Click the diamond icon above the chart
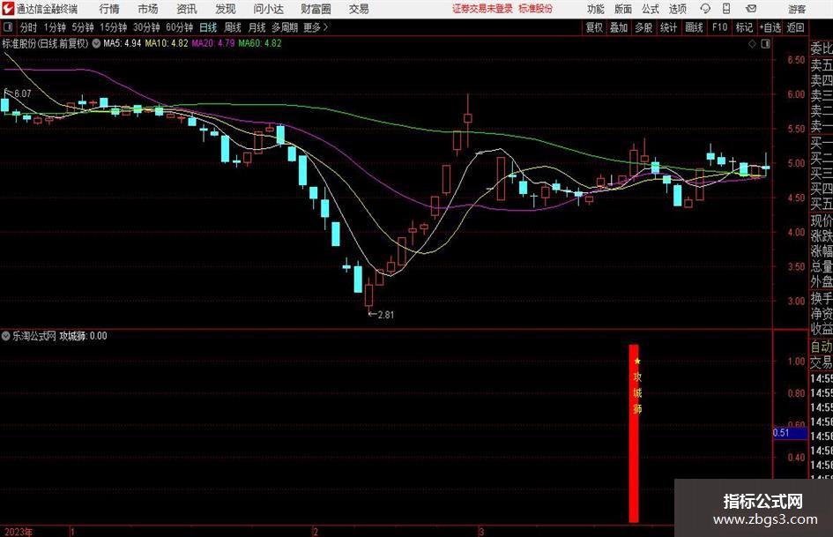 752,44
